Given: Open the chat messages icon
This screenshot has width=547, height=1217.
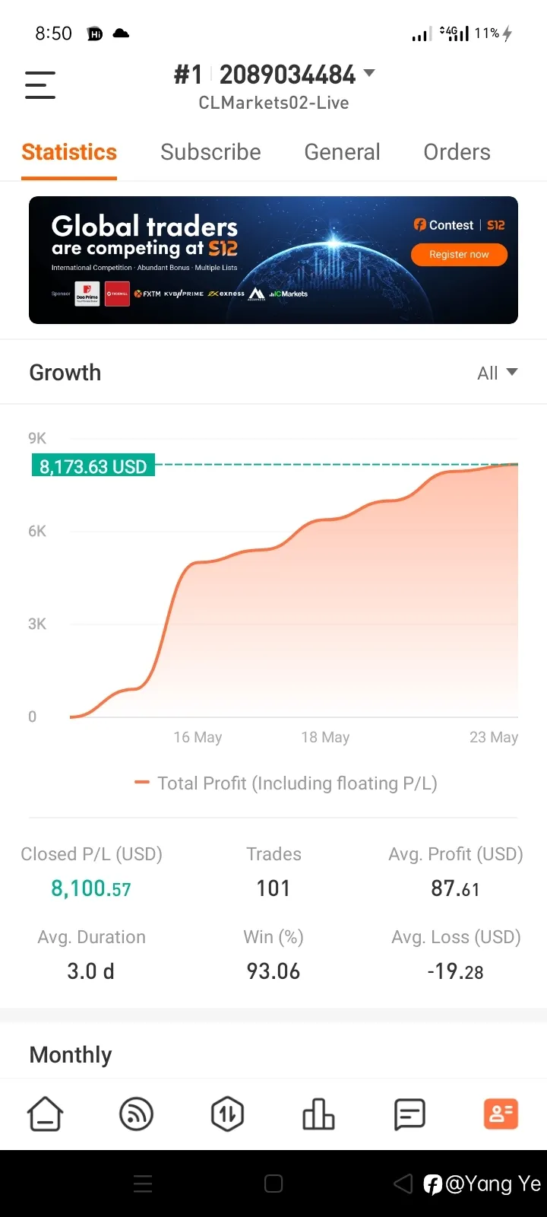Looking at the screenshot, I should coord(409,1114).
